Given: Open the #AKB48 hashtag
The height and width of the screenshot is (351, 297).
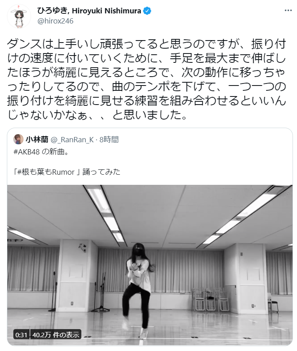Looking at the screenshot, I should pos(26,152).
